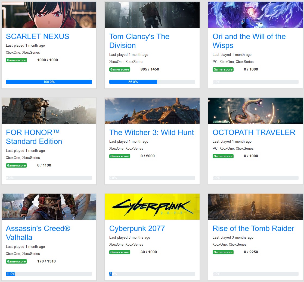Click the SCARLET NEXUS banner image
Viewport: 304px width, 282px height.
coord(49,14)
